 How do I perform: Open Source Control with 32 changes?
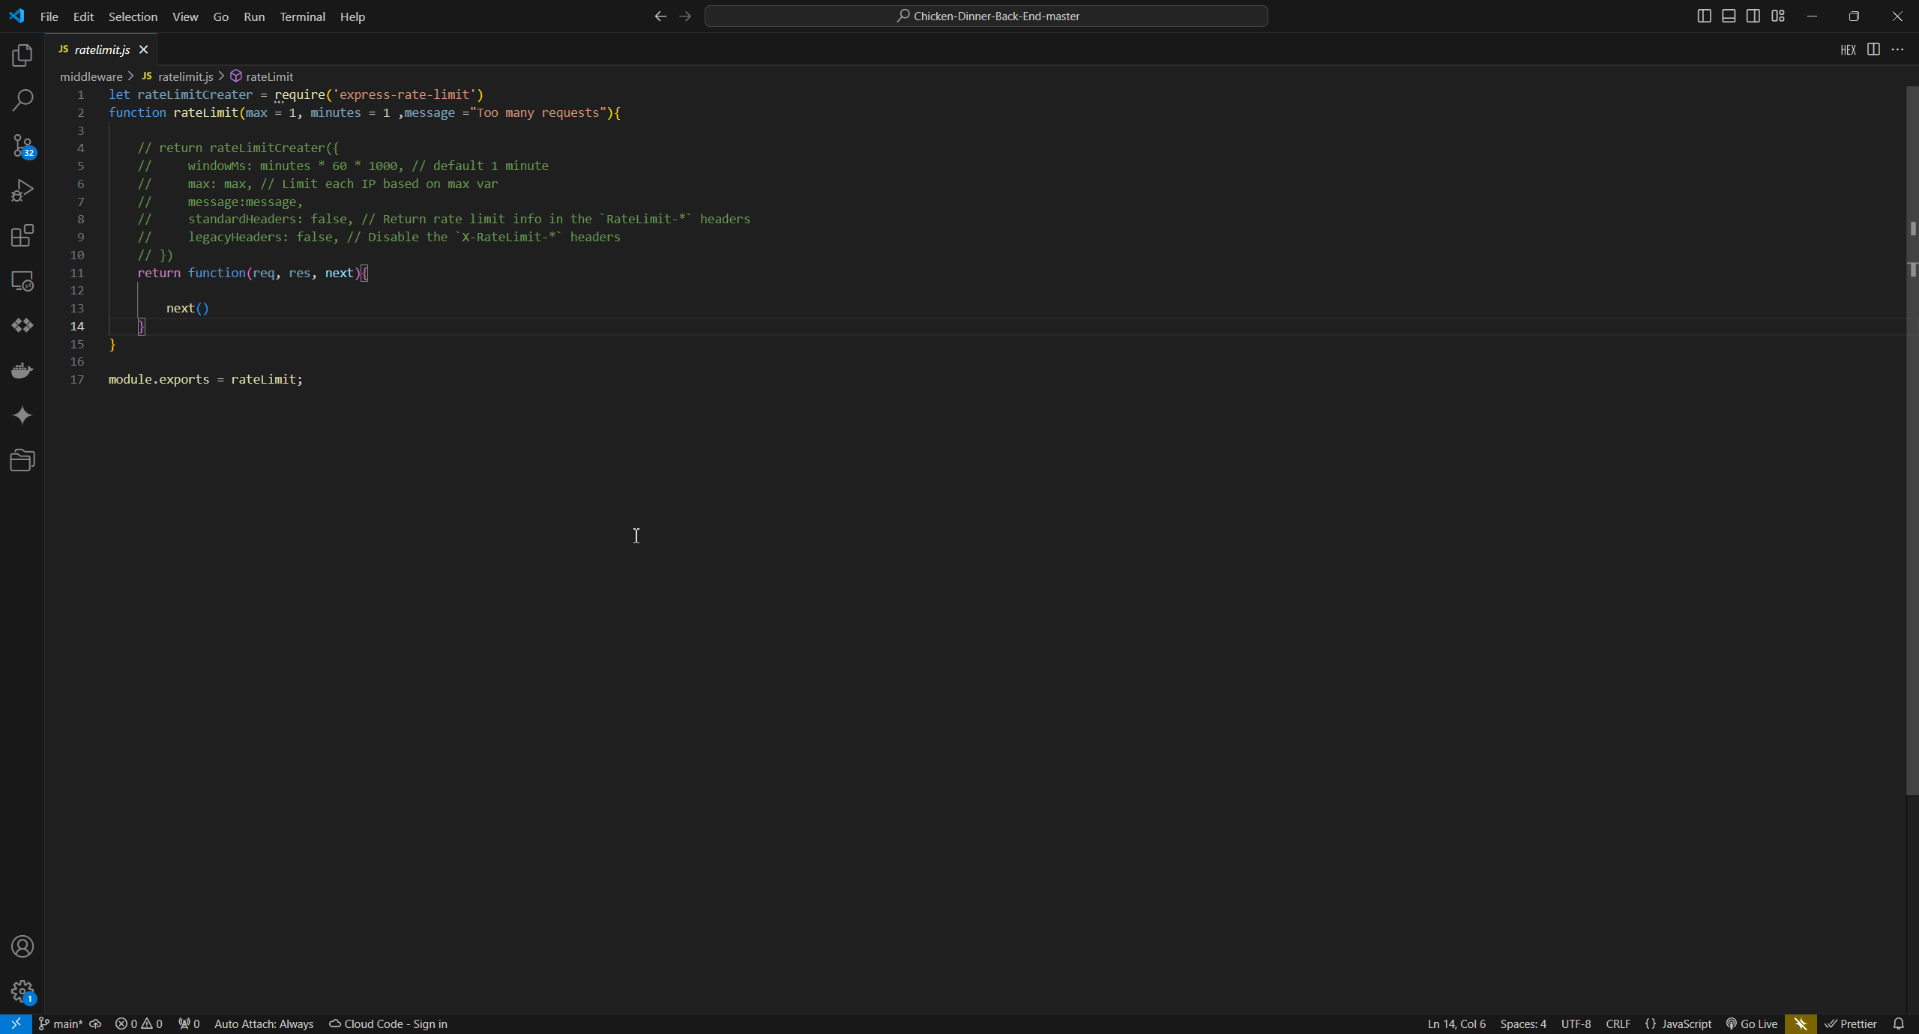point(22,145)
